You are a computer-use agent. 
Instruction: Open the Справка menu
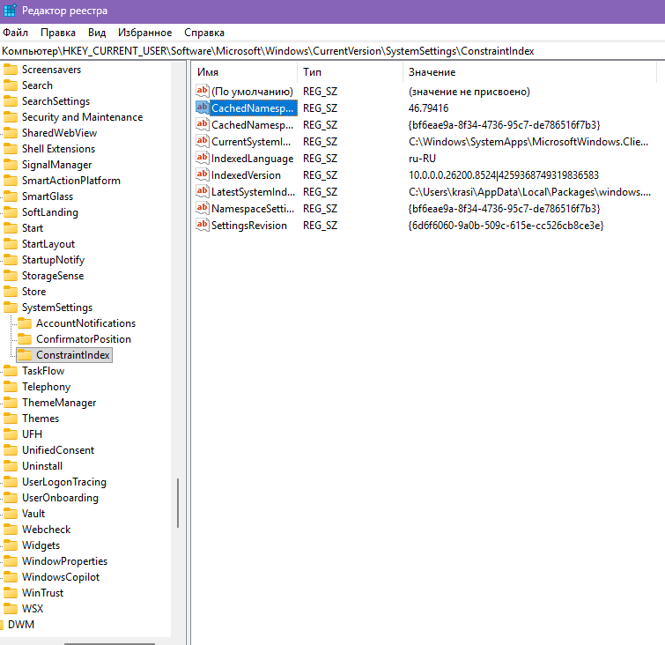click(204, 33)
